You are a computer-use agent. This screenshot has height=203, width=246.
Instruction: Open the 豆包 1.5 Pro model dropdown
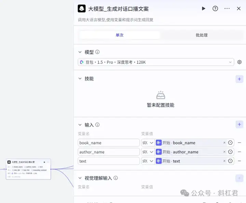156,62
